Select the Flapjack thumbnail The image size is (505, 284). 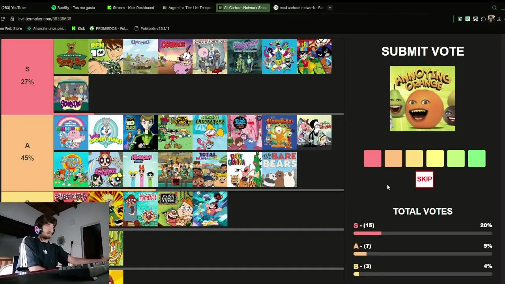[140, 209]
